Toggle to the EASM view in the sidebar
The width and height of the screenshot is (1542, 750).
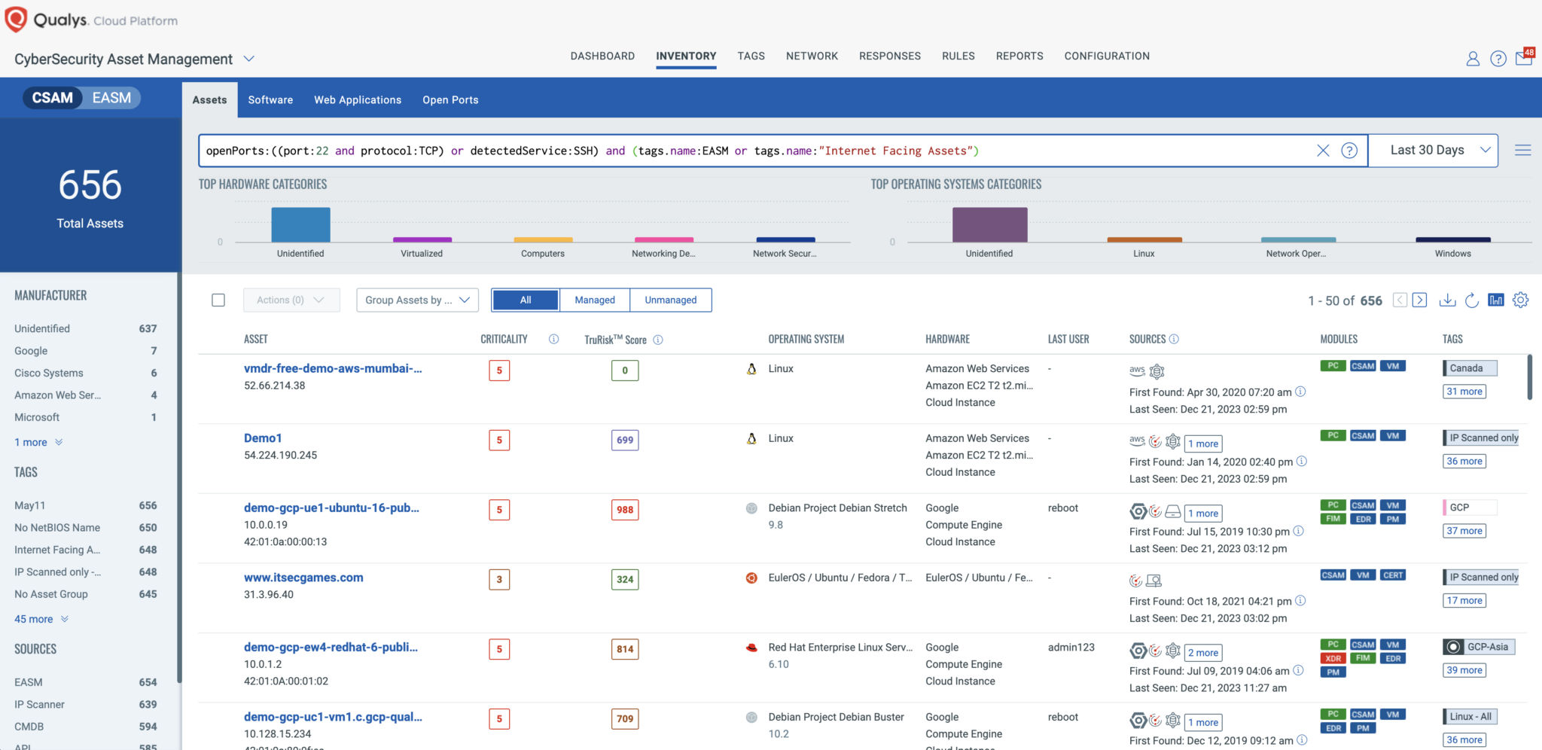(x=111, y=98)
